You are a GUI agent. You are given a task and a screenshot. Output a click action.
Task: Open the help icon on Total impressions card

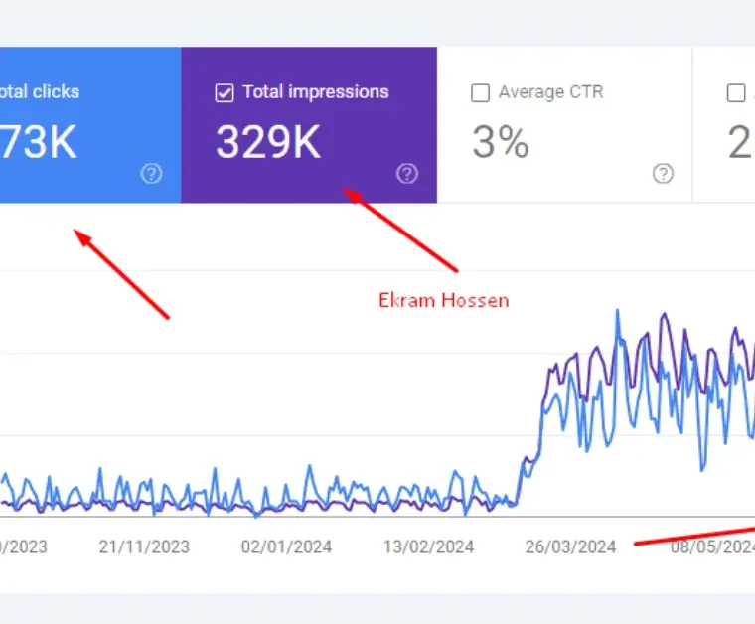[406, 174]
